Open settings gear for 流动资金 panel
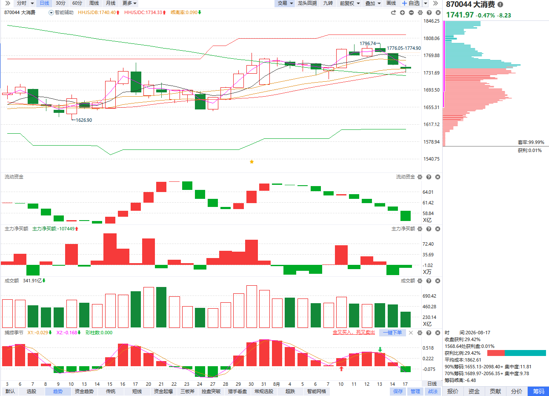549x396 pixels. coord(420,177)
